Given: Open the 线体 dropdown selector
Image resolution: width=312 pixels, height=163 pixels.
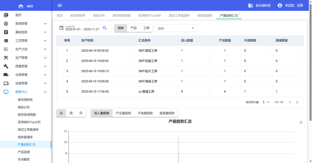Looking at the screenshot, I should pyautogui.click(x=176, y=28).
